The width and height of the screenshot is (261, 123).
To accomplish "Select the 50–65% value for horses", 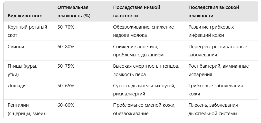I will tap(66, 86).
